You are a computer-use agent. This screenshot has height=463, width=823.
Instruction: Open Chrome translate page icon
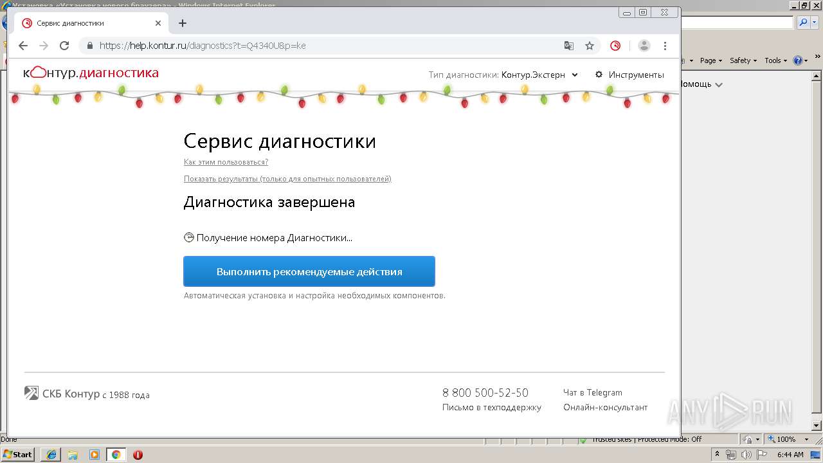click(569, 46)
